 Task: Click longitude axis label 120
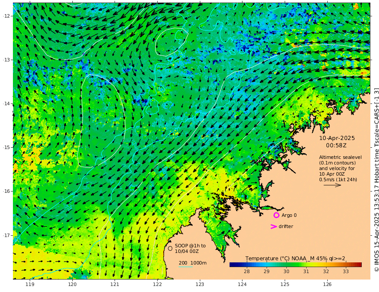pos(72,284)
